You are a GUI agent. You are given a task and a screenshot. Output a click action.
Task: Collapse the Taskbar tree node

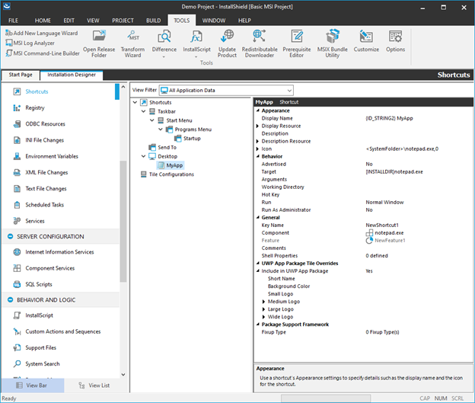pos(144,111)
